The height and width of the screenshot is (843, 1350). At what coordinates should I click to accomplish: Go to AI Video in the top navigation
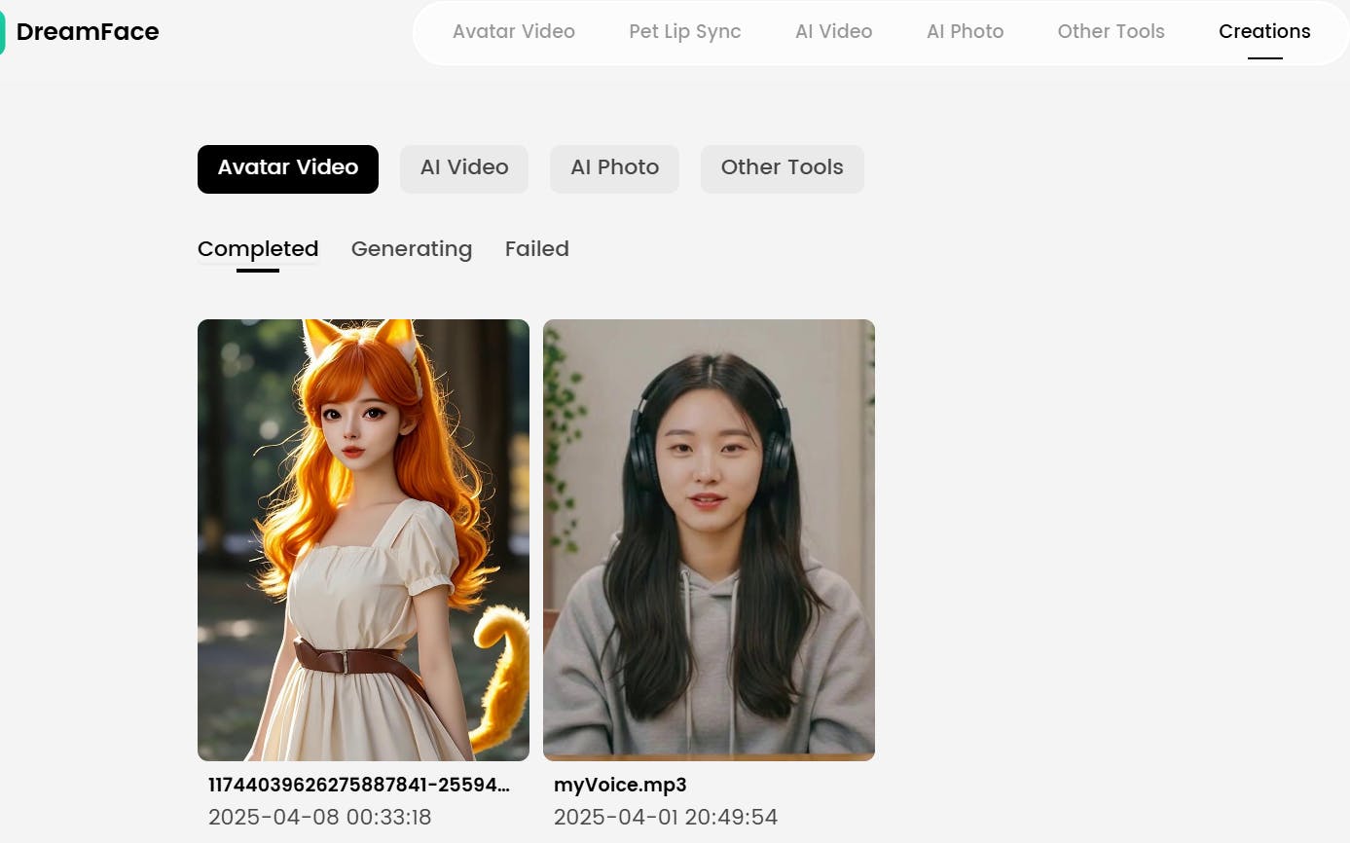[x=834, y=31]
